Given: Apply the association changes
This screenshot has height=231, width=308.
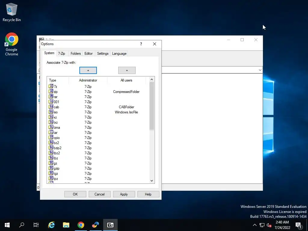Looking at the screenshot, I should coord(124,194).
